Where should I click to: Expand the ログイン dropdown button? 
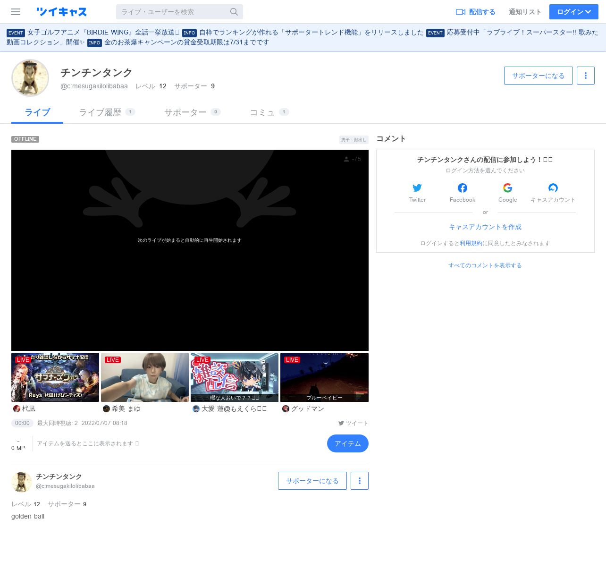coord(573,12)
